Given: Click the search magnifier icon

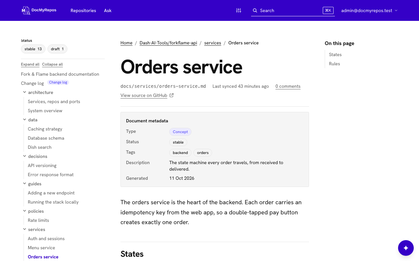Looking at the screenshot, I should [255, 10].
